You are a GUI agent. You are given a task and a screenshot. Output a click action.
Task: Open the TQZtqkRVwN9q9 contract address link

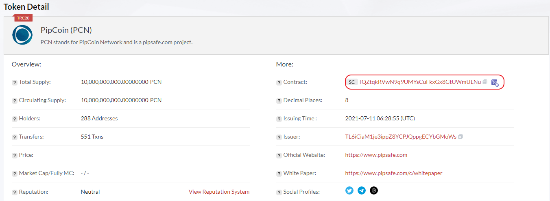point(419,82)
